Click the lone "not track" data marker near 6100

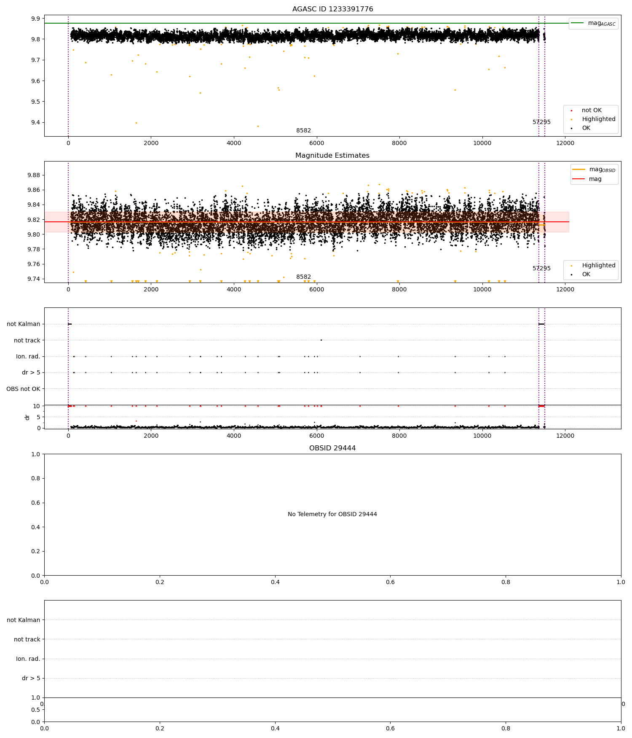[321, 340]
